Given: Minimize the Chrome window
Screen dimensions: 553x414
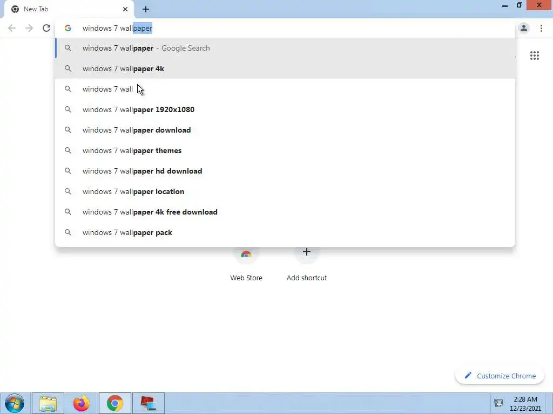Looking at the screenshot, I should click(x=505, y=5).
